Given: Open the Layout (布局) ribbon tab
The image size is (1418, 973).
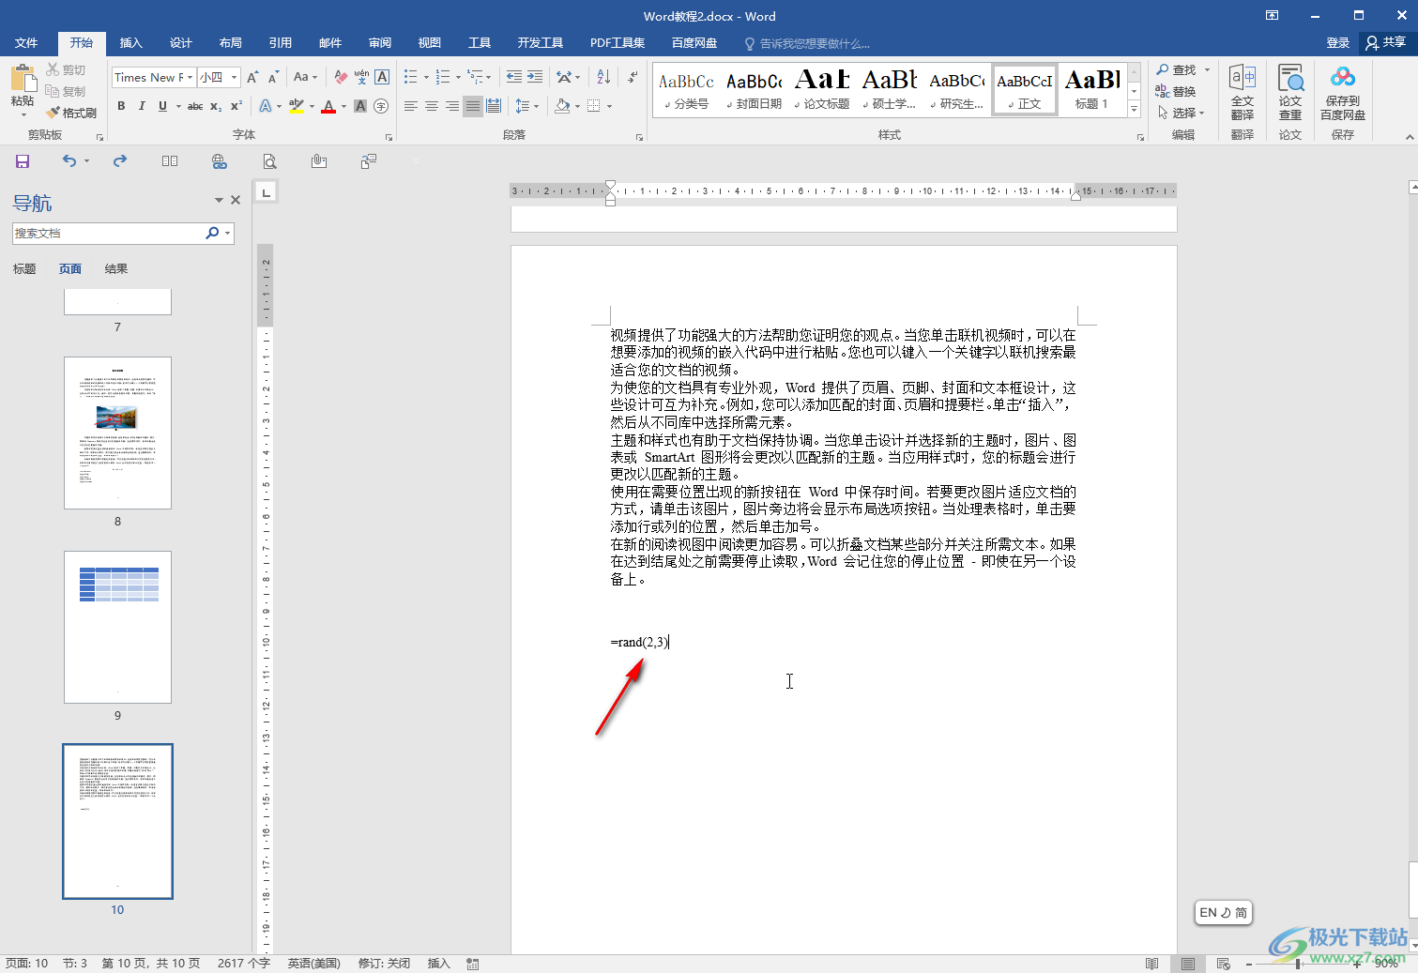Looking at the screenshot, I should (x=230, y=43).
